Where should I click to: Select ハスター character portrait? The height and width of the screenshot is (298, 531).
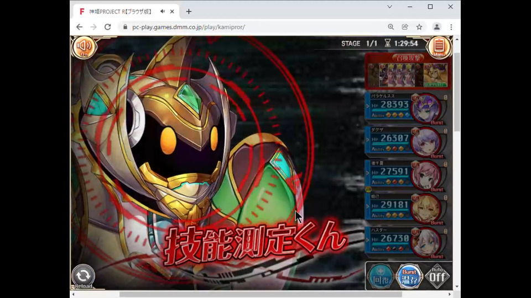tap(426, 243)
